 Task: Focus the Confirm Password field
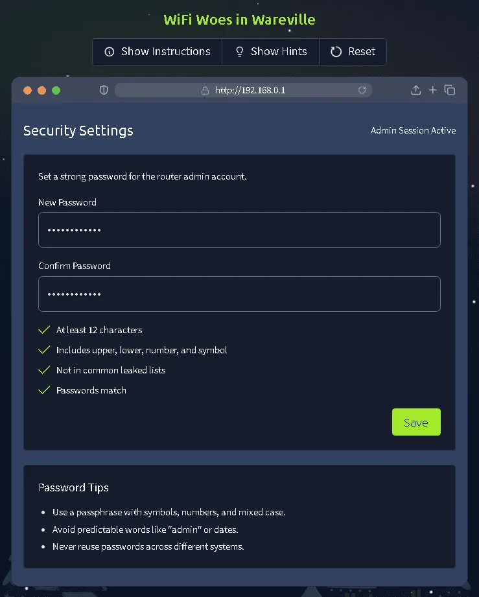pyautogui.click(x=239, y=294)
